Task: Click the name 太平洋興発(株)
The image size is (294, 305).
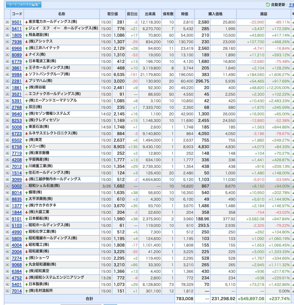Action: click(x=41, y=199)
